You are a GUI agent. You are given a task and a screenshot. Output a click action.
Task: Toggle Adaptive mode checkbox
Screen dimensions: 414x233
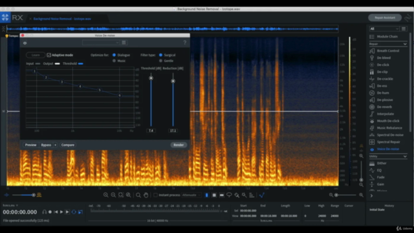(x=49, y=55)
